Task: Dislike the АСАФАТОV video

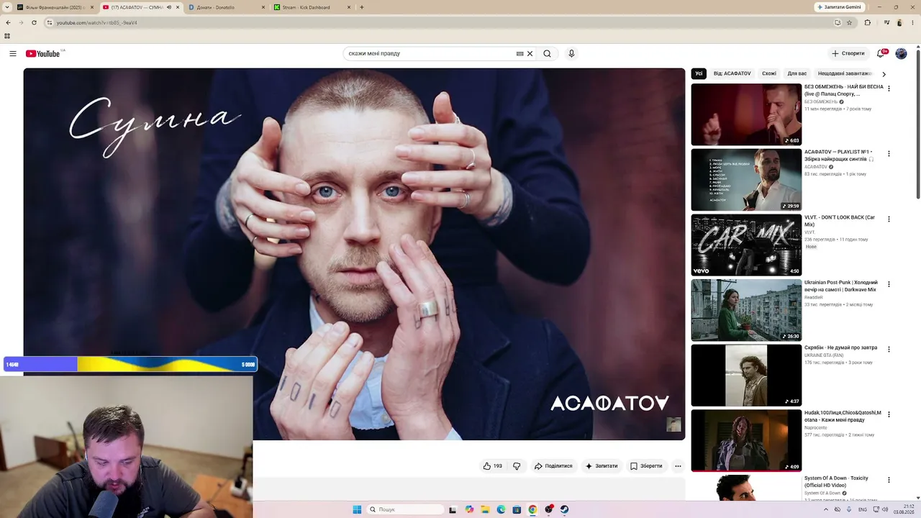Action: tap(517, 466)
